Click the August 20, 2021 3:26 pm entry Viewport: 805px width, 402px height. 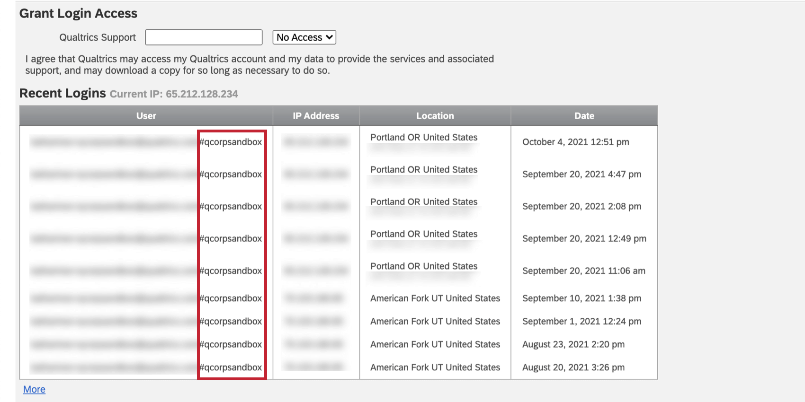tap(573, 367)
